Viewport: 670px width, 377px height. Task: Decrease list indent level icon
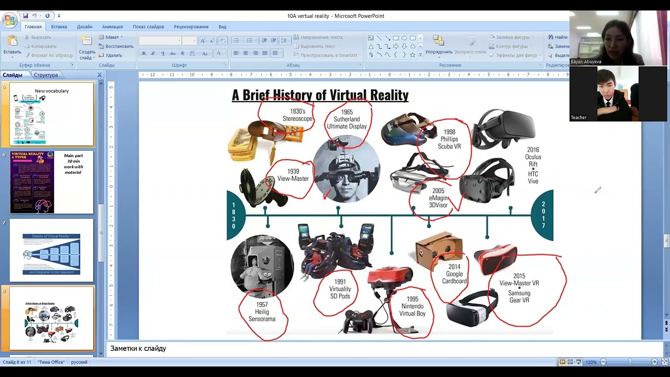pos(264,41)
